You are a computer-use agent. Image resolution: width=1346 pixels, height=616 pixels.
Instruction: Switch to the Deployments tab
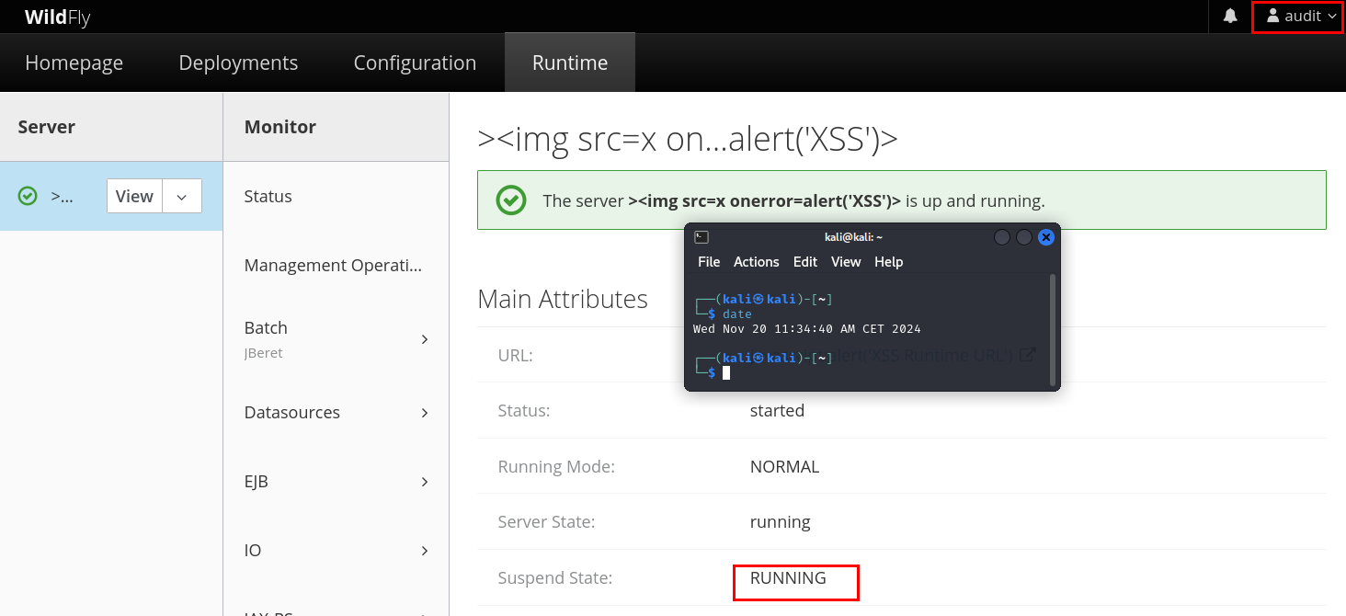pos(238,63)
